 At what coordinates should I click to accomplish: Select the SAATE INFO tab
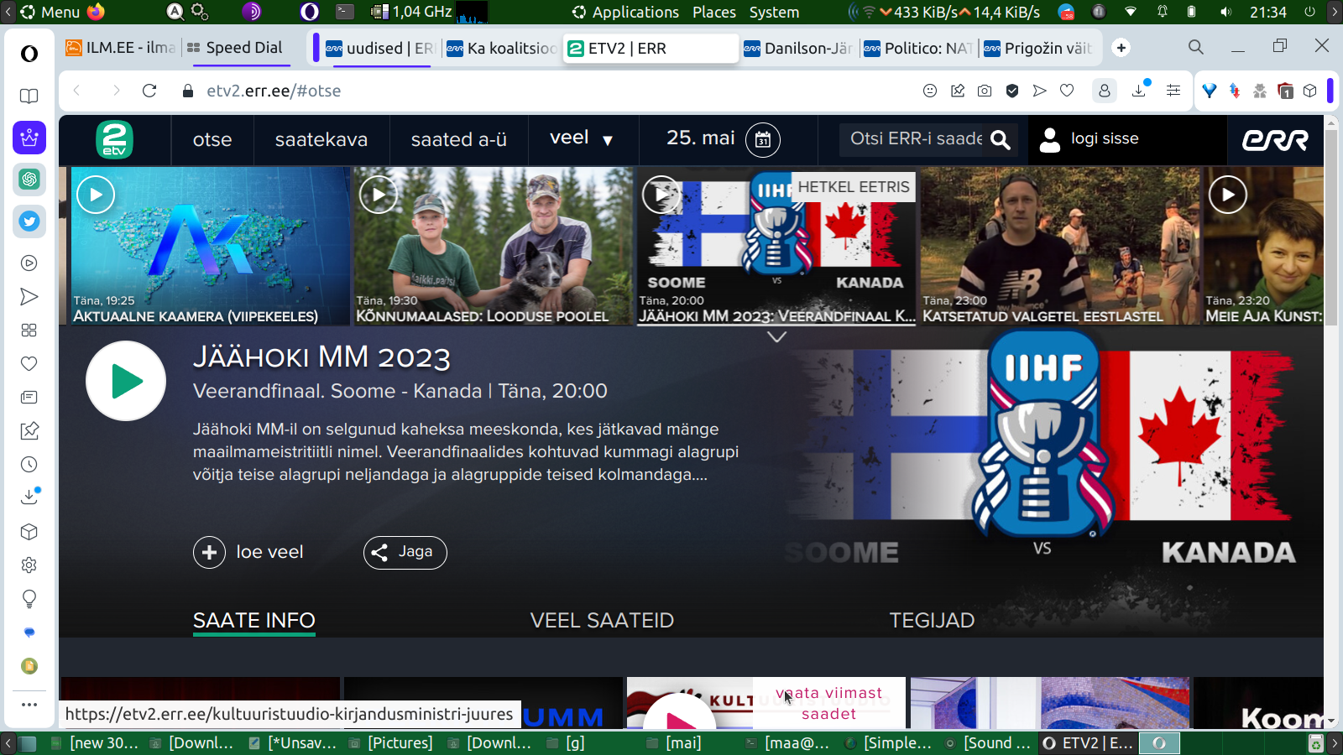point(254,621)
